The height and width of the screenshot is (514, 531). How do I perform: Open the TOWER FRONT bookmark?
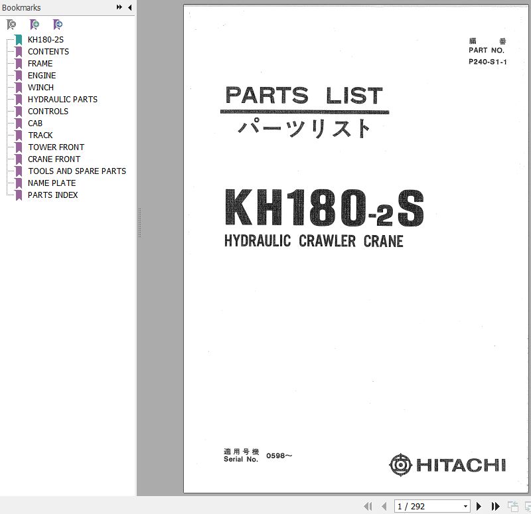click(56, 147)
